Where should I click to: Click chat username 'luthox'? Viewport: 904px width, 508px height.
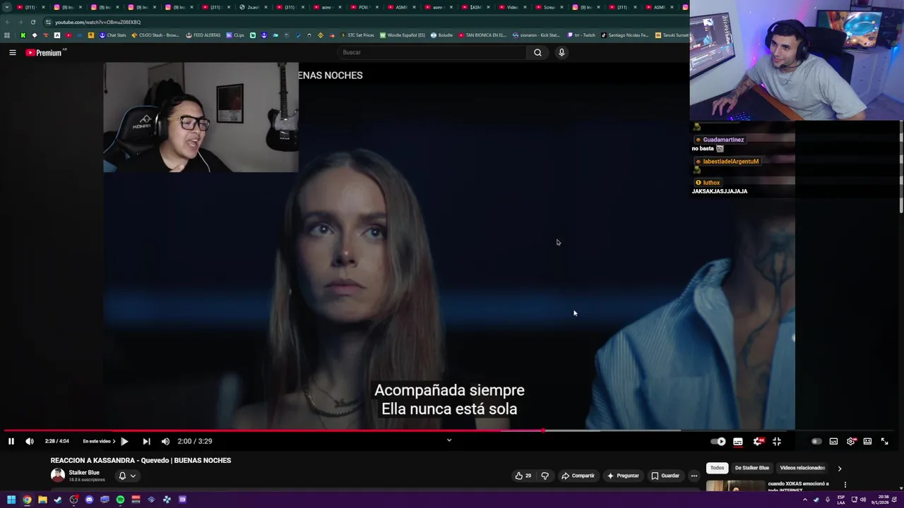[x=711, y=183]
